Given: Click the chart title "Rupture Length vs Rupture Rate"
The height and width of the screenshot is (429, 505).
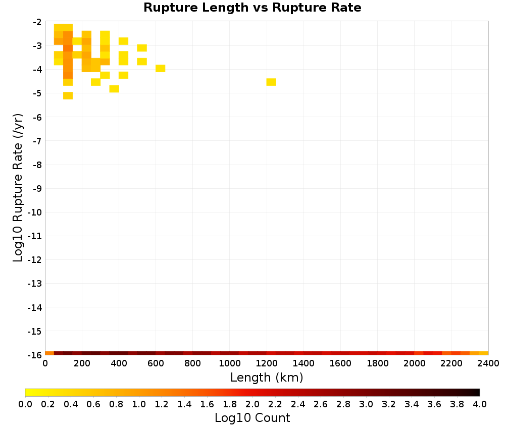Looking at the screenshot, I should coord(252,8).
